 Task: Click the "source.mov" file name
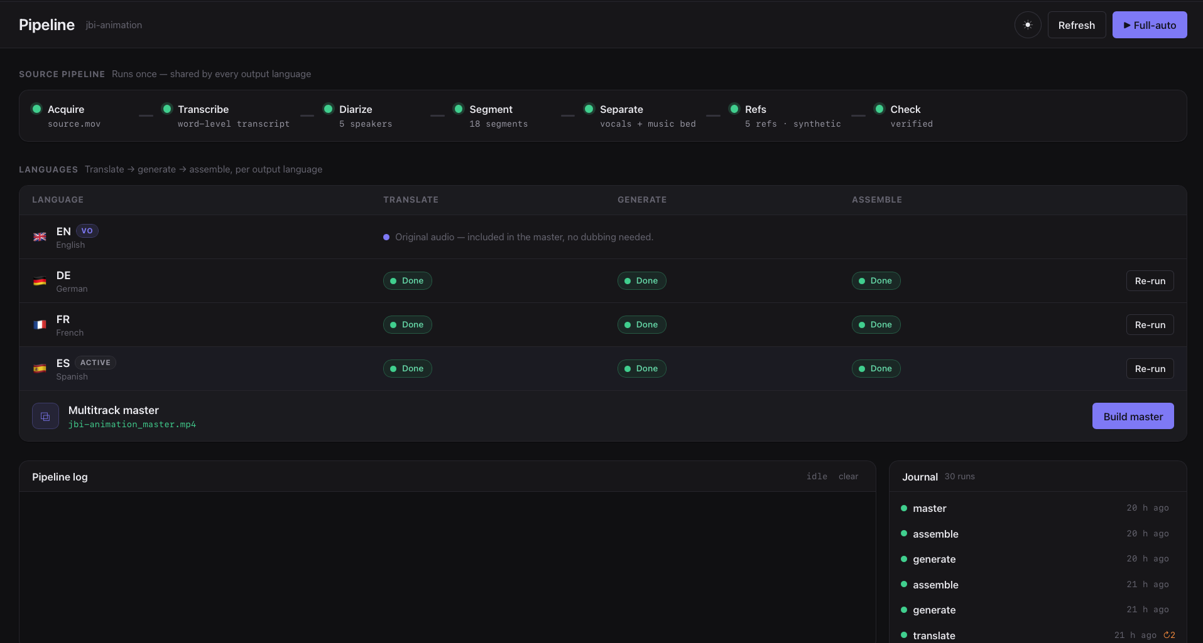(x=74, y=124)
